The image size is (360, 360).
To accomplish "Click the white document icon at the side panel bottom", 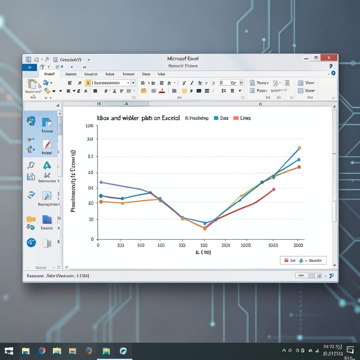I will tap(47, 243).
